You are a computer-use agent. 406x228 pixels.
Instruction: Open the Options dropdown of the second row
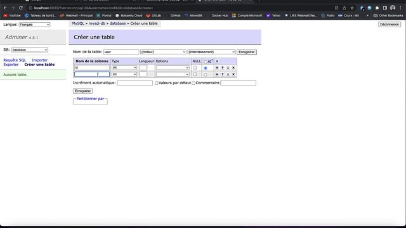pos(173,75)
